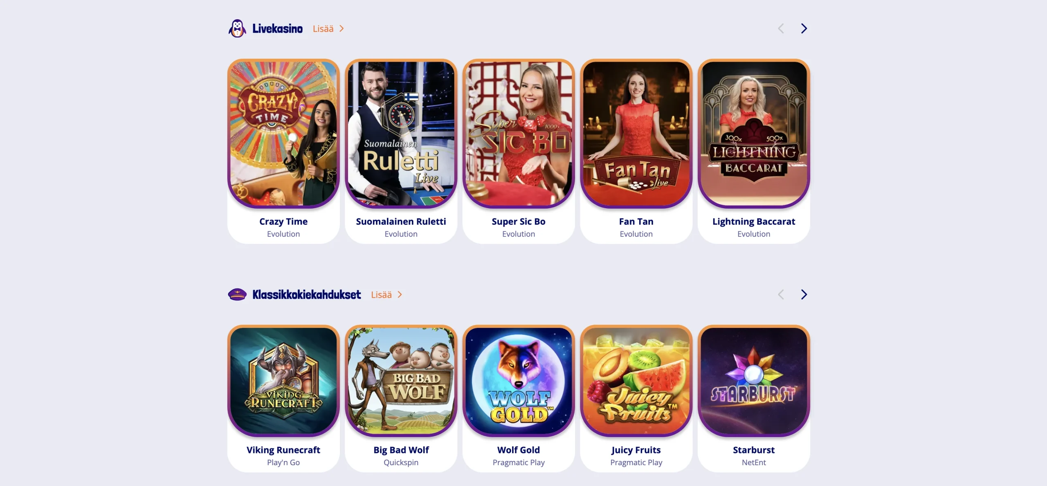Open the Crazy Time game thumbnail
1047x486 pixels.
coord(283,134)
